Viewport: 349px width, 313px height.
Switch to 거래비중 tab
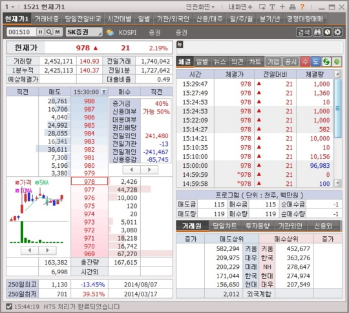47,19
